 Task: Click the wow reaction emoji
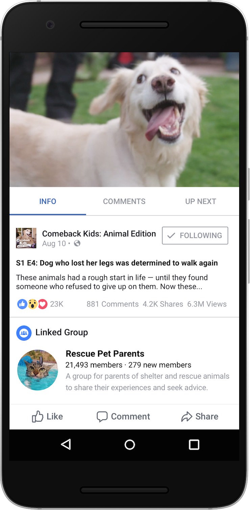pyautogui.click(x=32, y=304)
